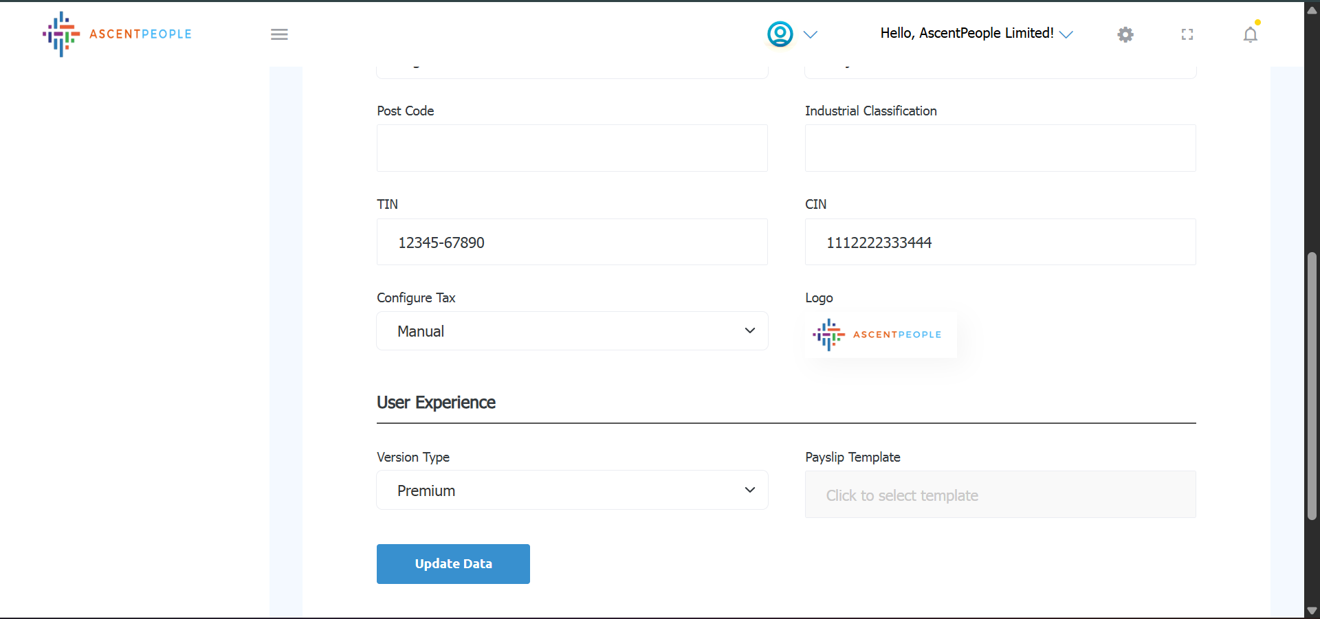Image resolution: width=1320 pixels, height=619 pixels.
Task: Click the scrollbar up arrow
Action: [x=1312, y=10]
